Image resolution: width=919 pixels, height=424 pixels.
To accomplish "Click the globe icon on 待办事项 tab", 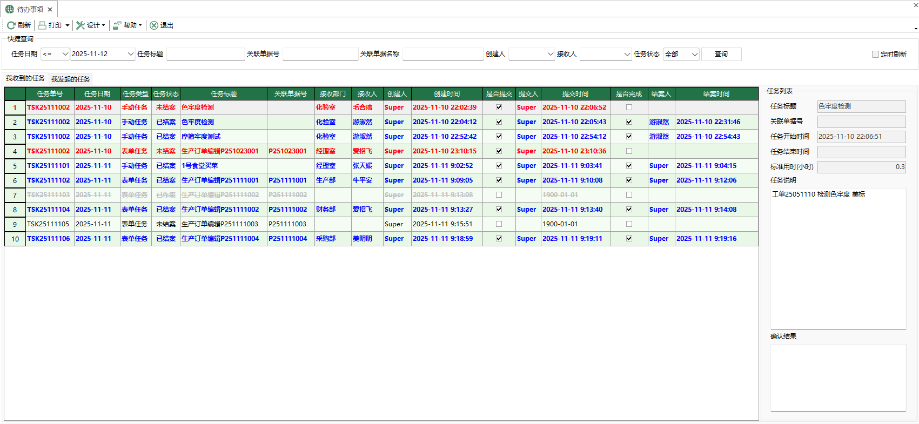I will tap(10, 9).
